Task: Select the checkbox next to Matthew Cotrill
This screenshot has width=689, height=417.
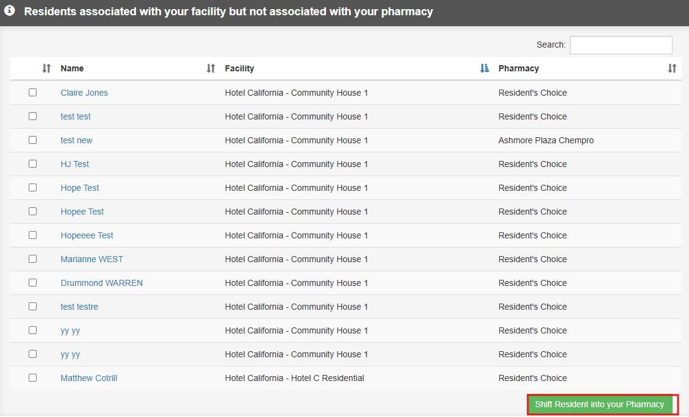Action: (x=32, y=377)
